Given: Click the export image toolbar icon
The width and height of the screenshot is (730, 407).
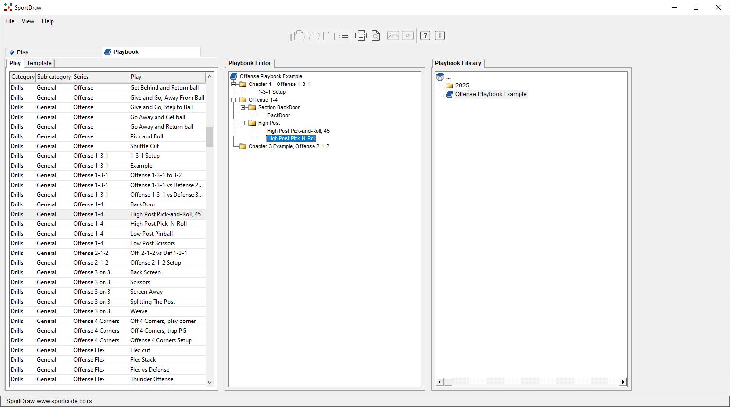Looking at the screenshot, I should tap(392, 35).
